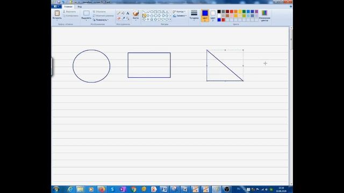Select the Magnifier tool

(x=127, y=19)
